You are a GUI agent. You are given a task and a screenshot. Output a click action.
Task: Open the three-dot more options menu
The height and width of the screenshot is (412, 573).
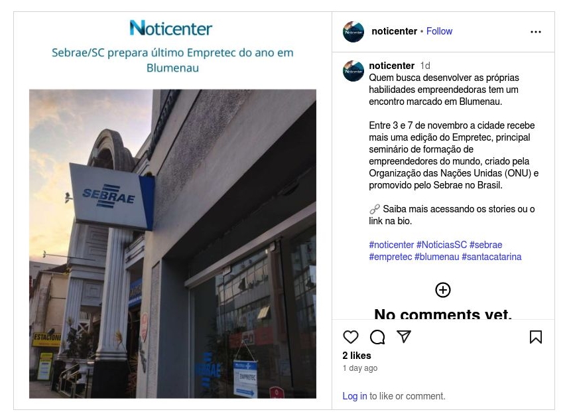536,32
